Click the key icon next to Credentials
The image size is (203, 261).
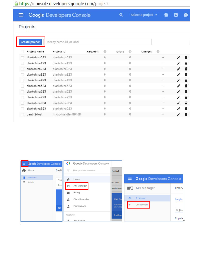tap(130, 205)
